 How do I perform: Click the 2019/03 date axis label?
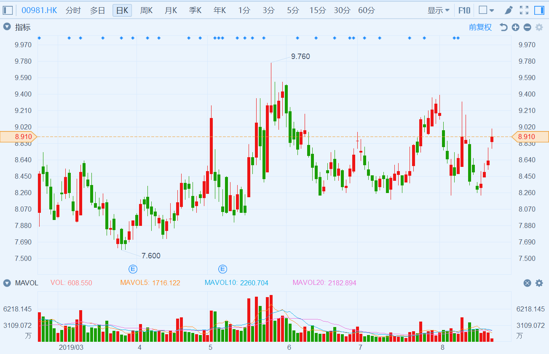[71, 348]
